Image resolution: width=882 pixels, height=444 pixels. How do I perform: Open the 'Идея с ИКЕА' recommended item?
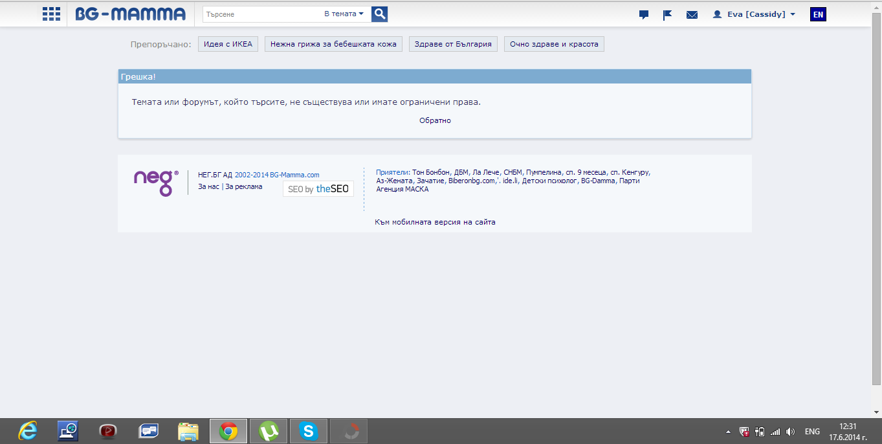pyautogui.click(x=228, y=44)
